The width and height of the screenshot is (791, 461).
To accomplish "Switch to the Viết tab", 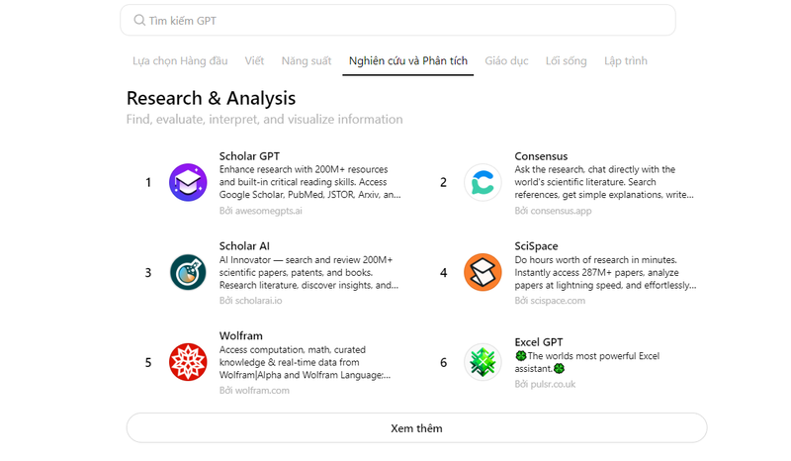I will tap(254, 61).
